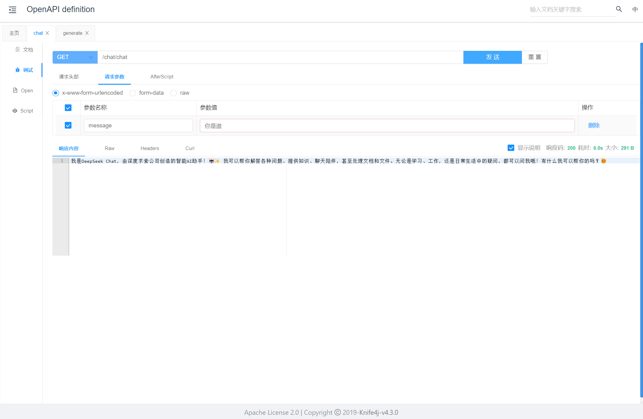
Task: Switch language using the 中 icon
Action: [635, 9]
